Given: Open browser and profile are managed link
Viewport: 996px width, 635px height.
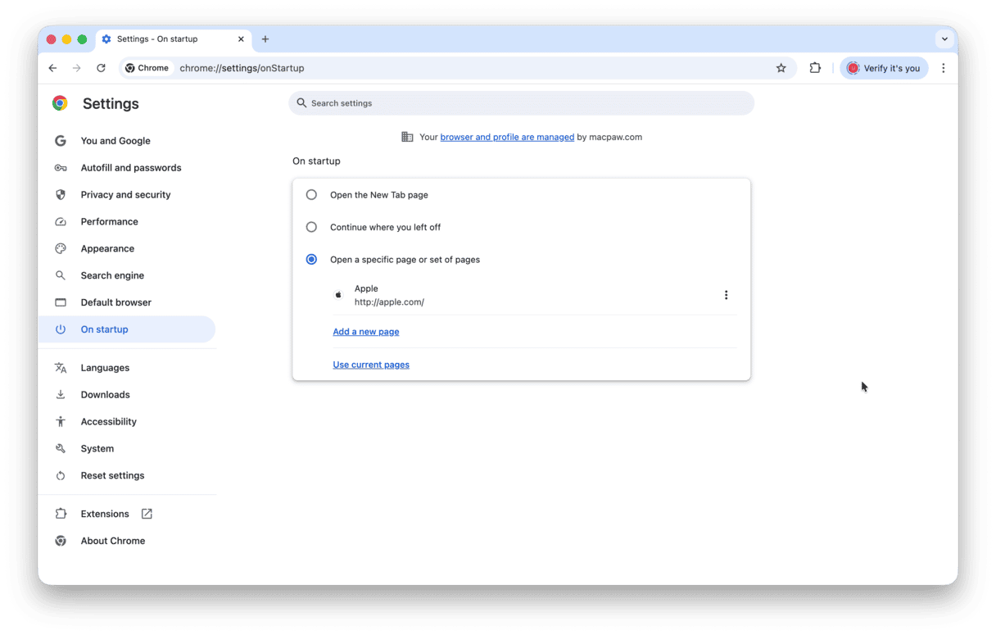Looking at the screenshot, I should click(x=507, y=137).
